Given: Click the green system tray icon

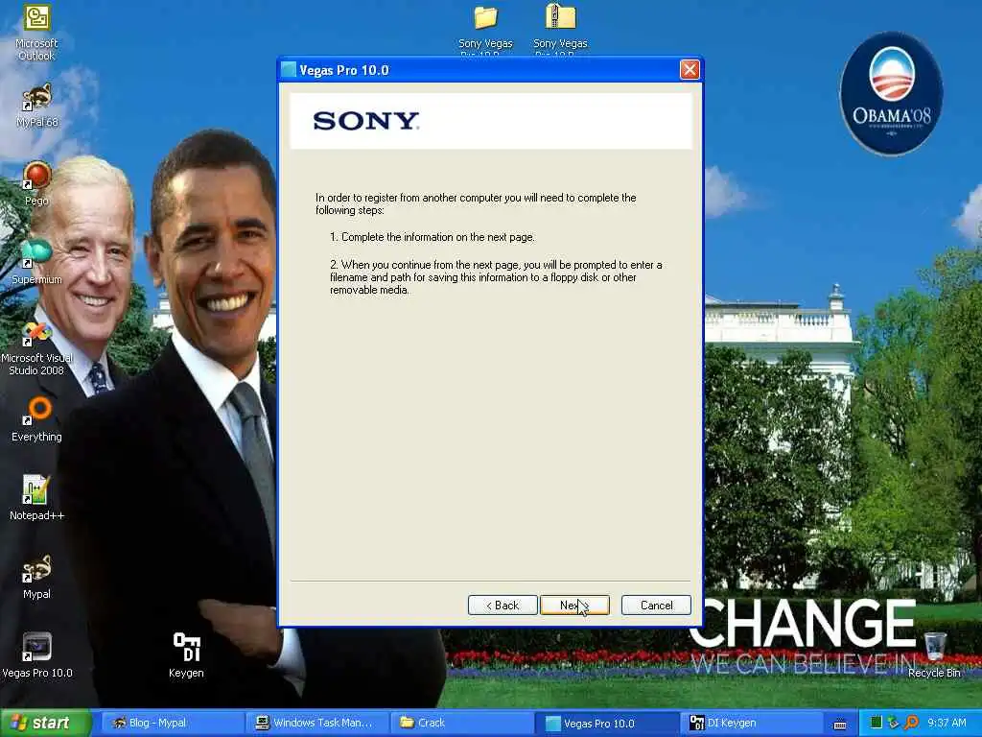Looking at the screenshot, I should (877, 723).
